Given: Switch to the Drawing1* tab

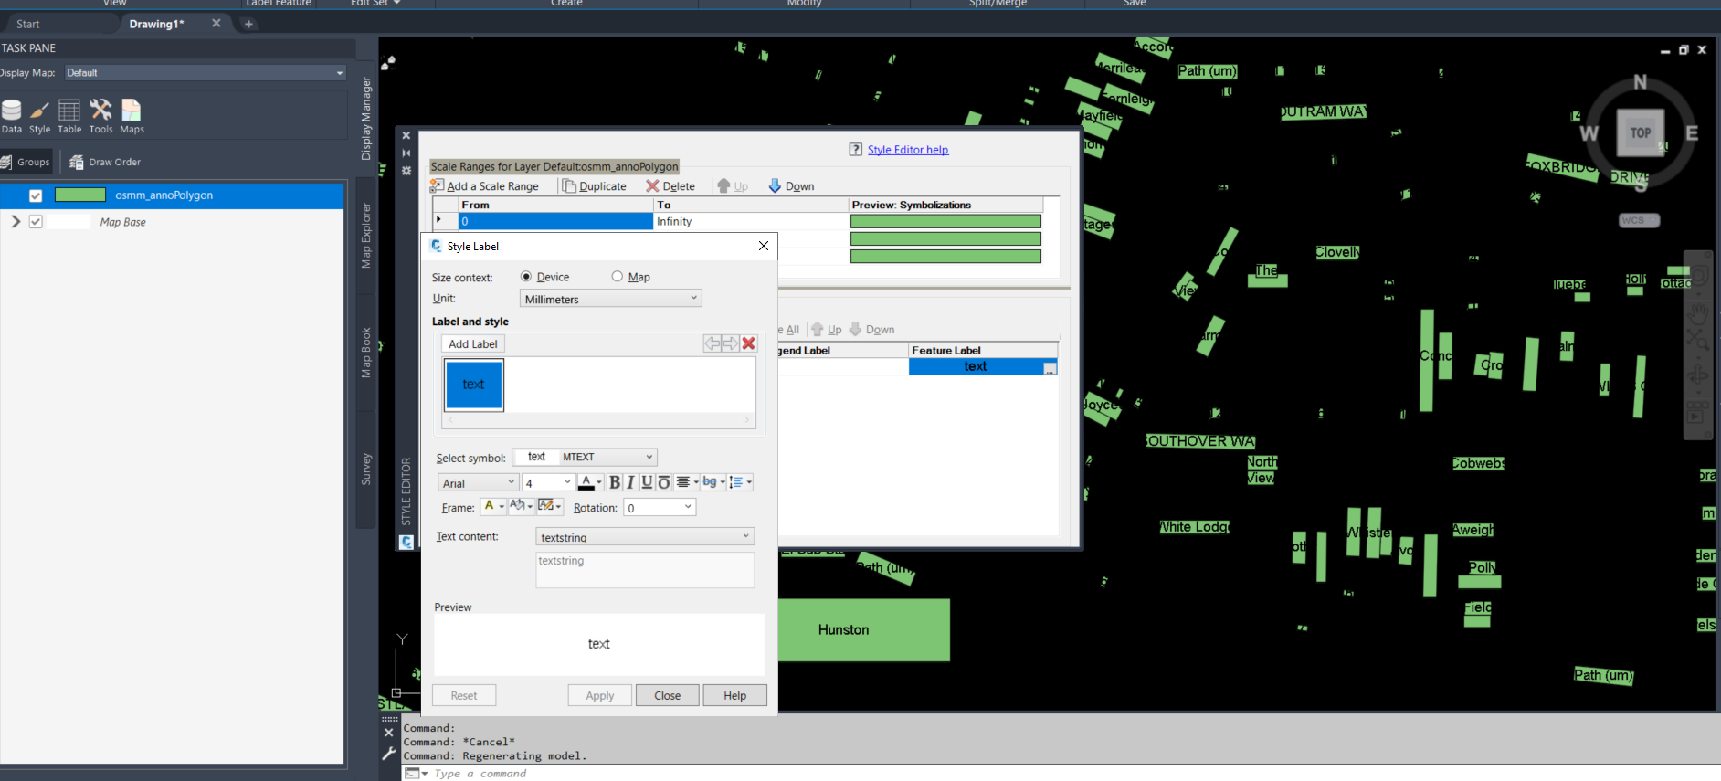Looking at the screenshot, I should [x=156, y=24].
